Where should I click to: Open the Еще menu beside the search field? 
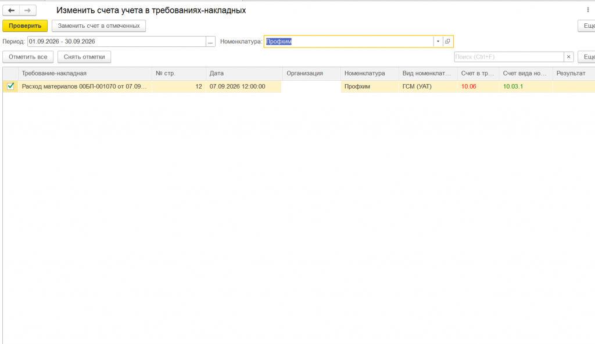pos(587,57)
